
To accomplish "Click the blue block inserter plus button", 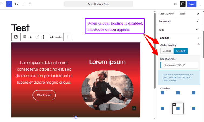I will coord(9,4).
